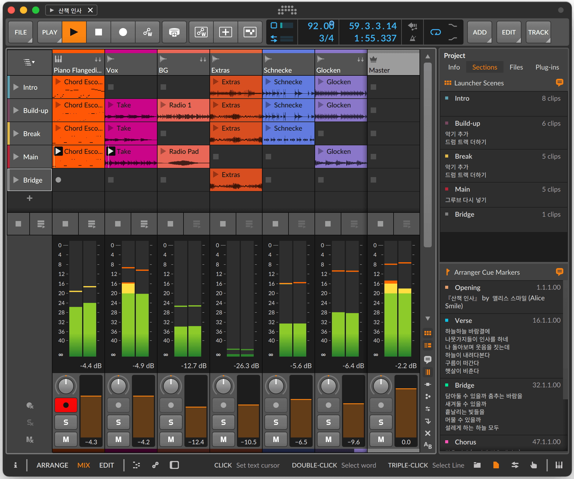This screenshot has height=479, width=574.
Task: Open the Plug-ins tab
Action: coord(547,67)
